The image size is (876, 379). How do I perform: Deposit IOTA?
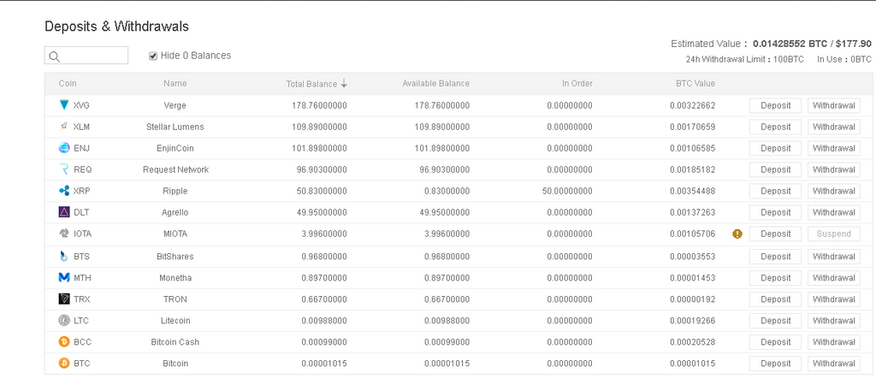pos(775,234)
